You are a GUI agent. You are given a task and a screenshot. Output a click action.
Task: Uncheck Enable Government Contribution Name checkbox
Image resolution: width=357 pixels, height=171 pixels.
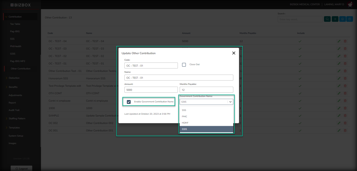click(129, 102)
